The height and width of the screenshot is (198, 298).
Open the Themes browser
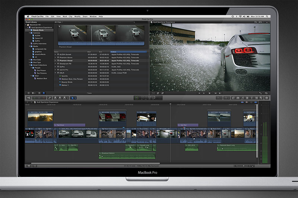261,98
